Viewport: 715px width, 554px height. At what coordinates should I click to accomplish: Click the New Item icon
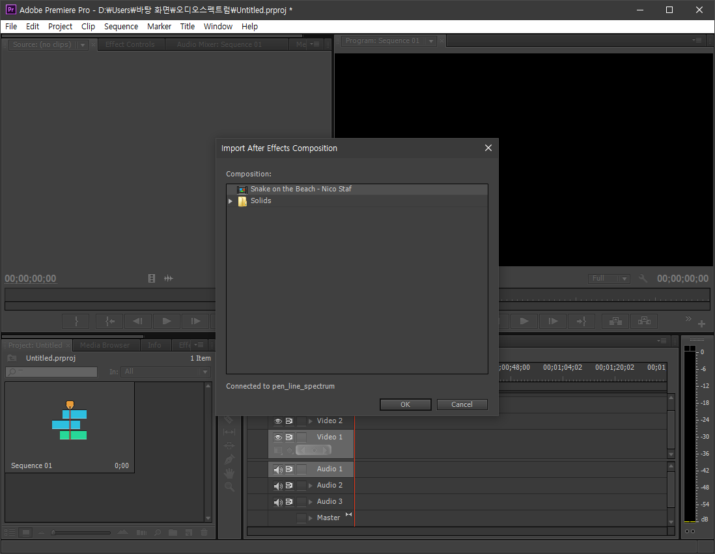click(x=189, y=532)
